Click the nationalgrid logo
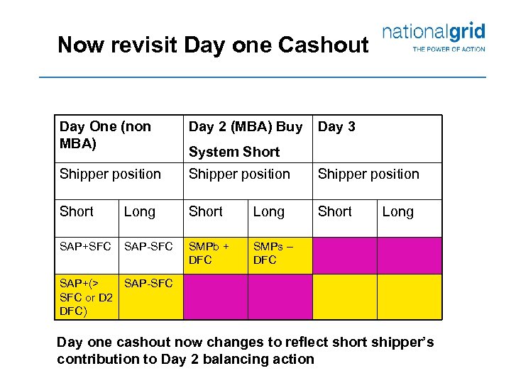The width and height of the screenshot is (511, 383). click(x=434, y=37)
